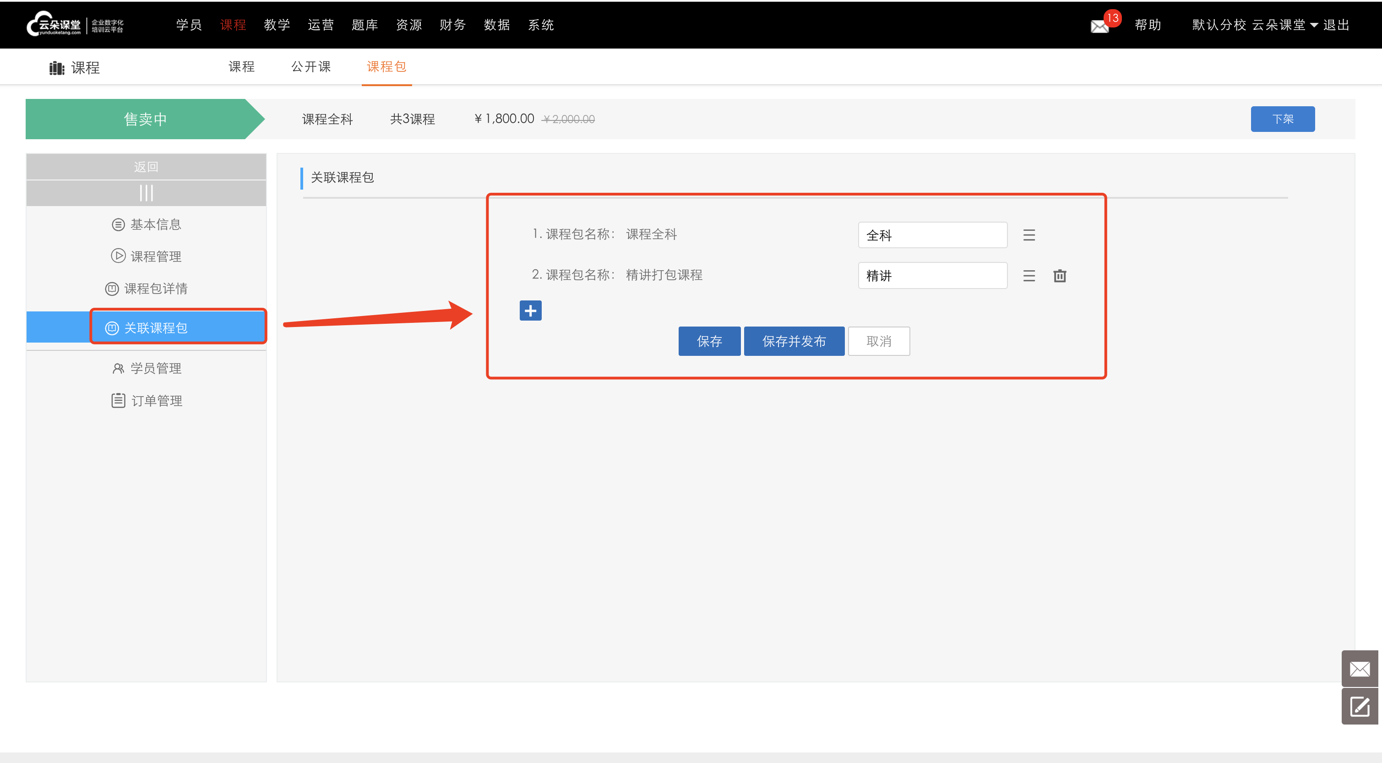Click the 保存并发布 button
This screenshot has height=763, width=1382.
[x=794, y=341]
